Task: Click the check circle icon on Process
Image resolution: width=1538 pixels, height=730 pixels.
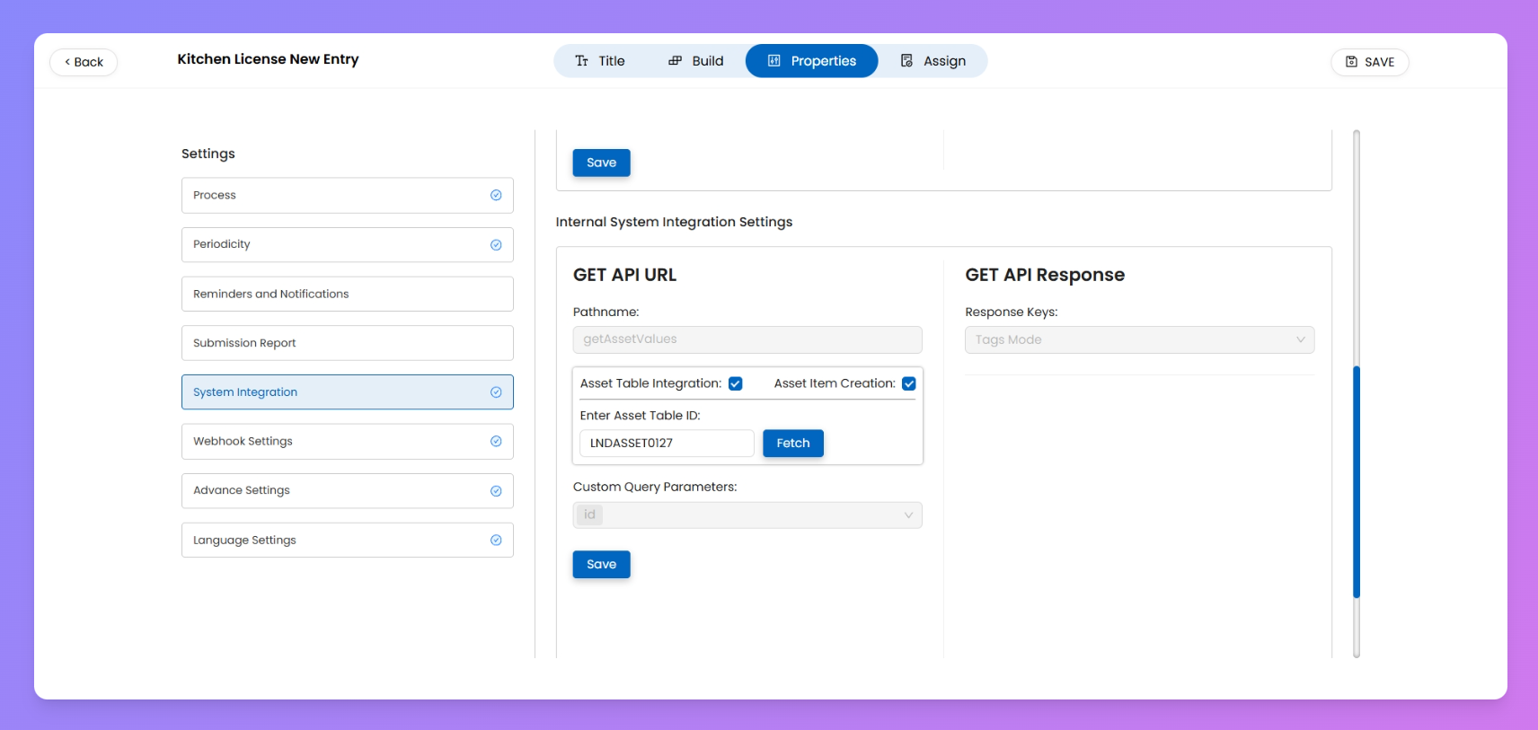Action: coord(496,196)
